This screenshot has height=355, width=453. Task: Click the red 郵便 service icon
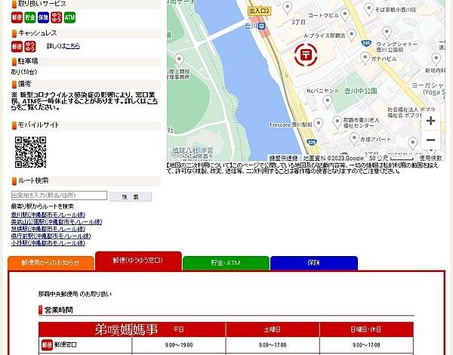pos(17,17)
